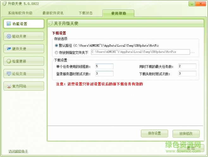Switch to the 最新软件资讯 tab

point(53,13)
